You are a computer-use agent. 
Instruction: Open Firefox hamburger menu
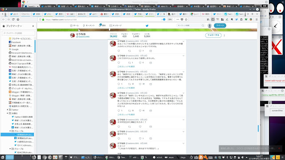click(256, 20)
